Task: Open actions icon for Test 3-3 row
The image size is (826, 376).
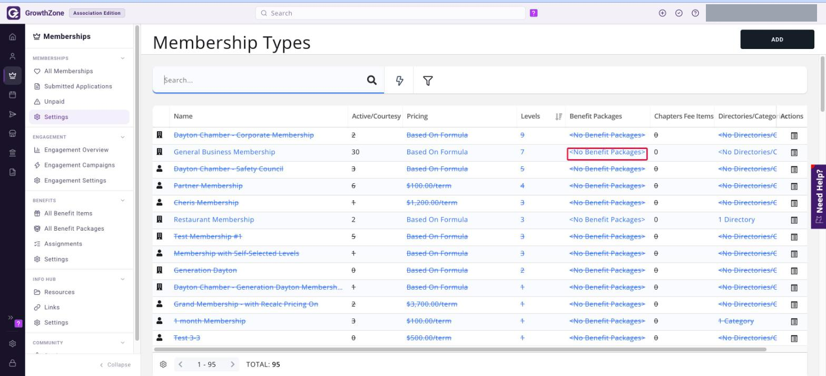Action: [794, 339]
